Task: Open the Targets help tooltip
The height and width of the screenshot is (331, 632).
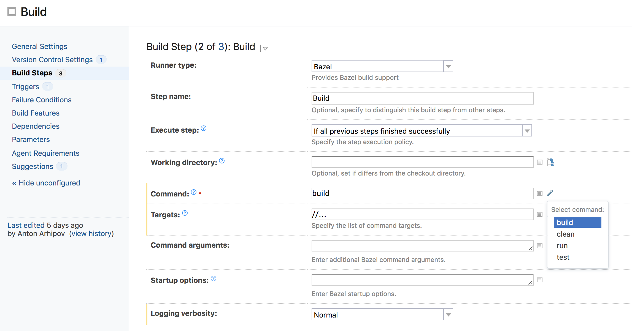Action: (185, 213)
